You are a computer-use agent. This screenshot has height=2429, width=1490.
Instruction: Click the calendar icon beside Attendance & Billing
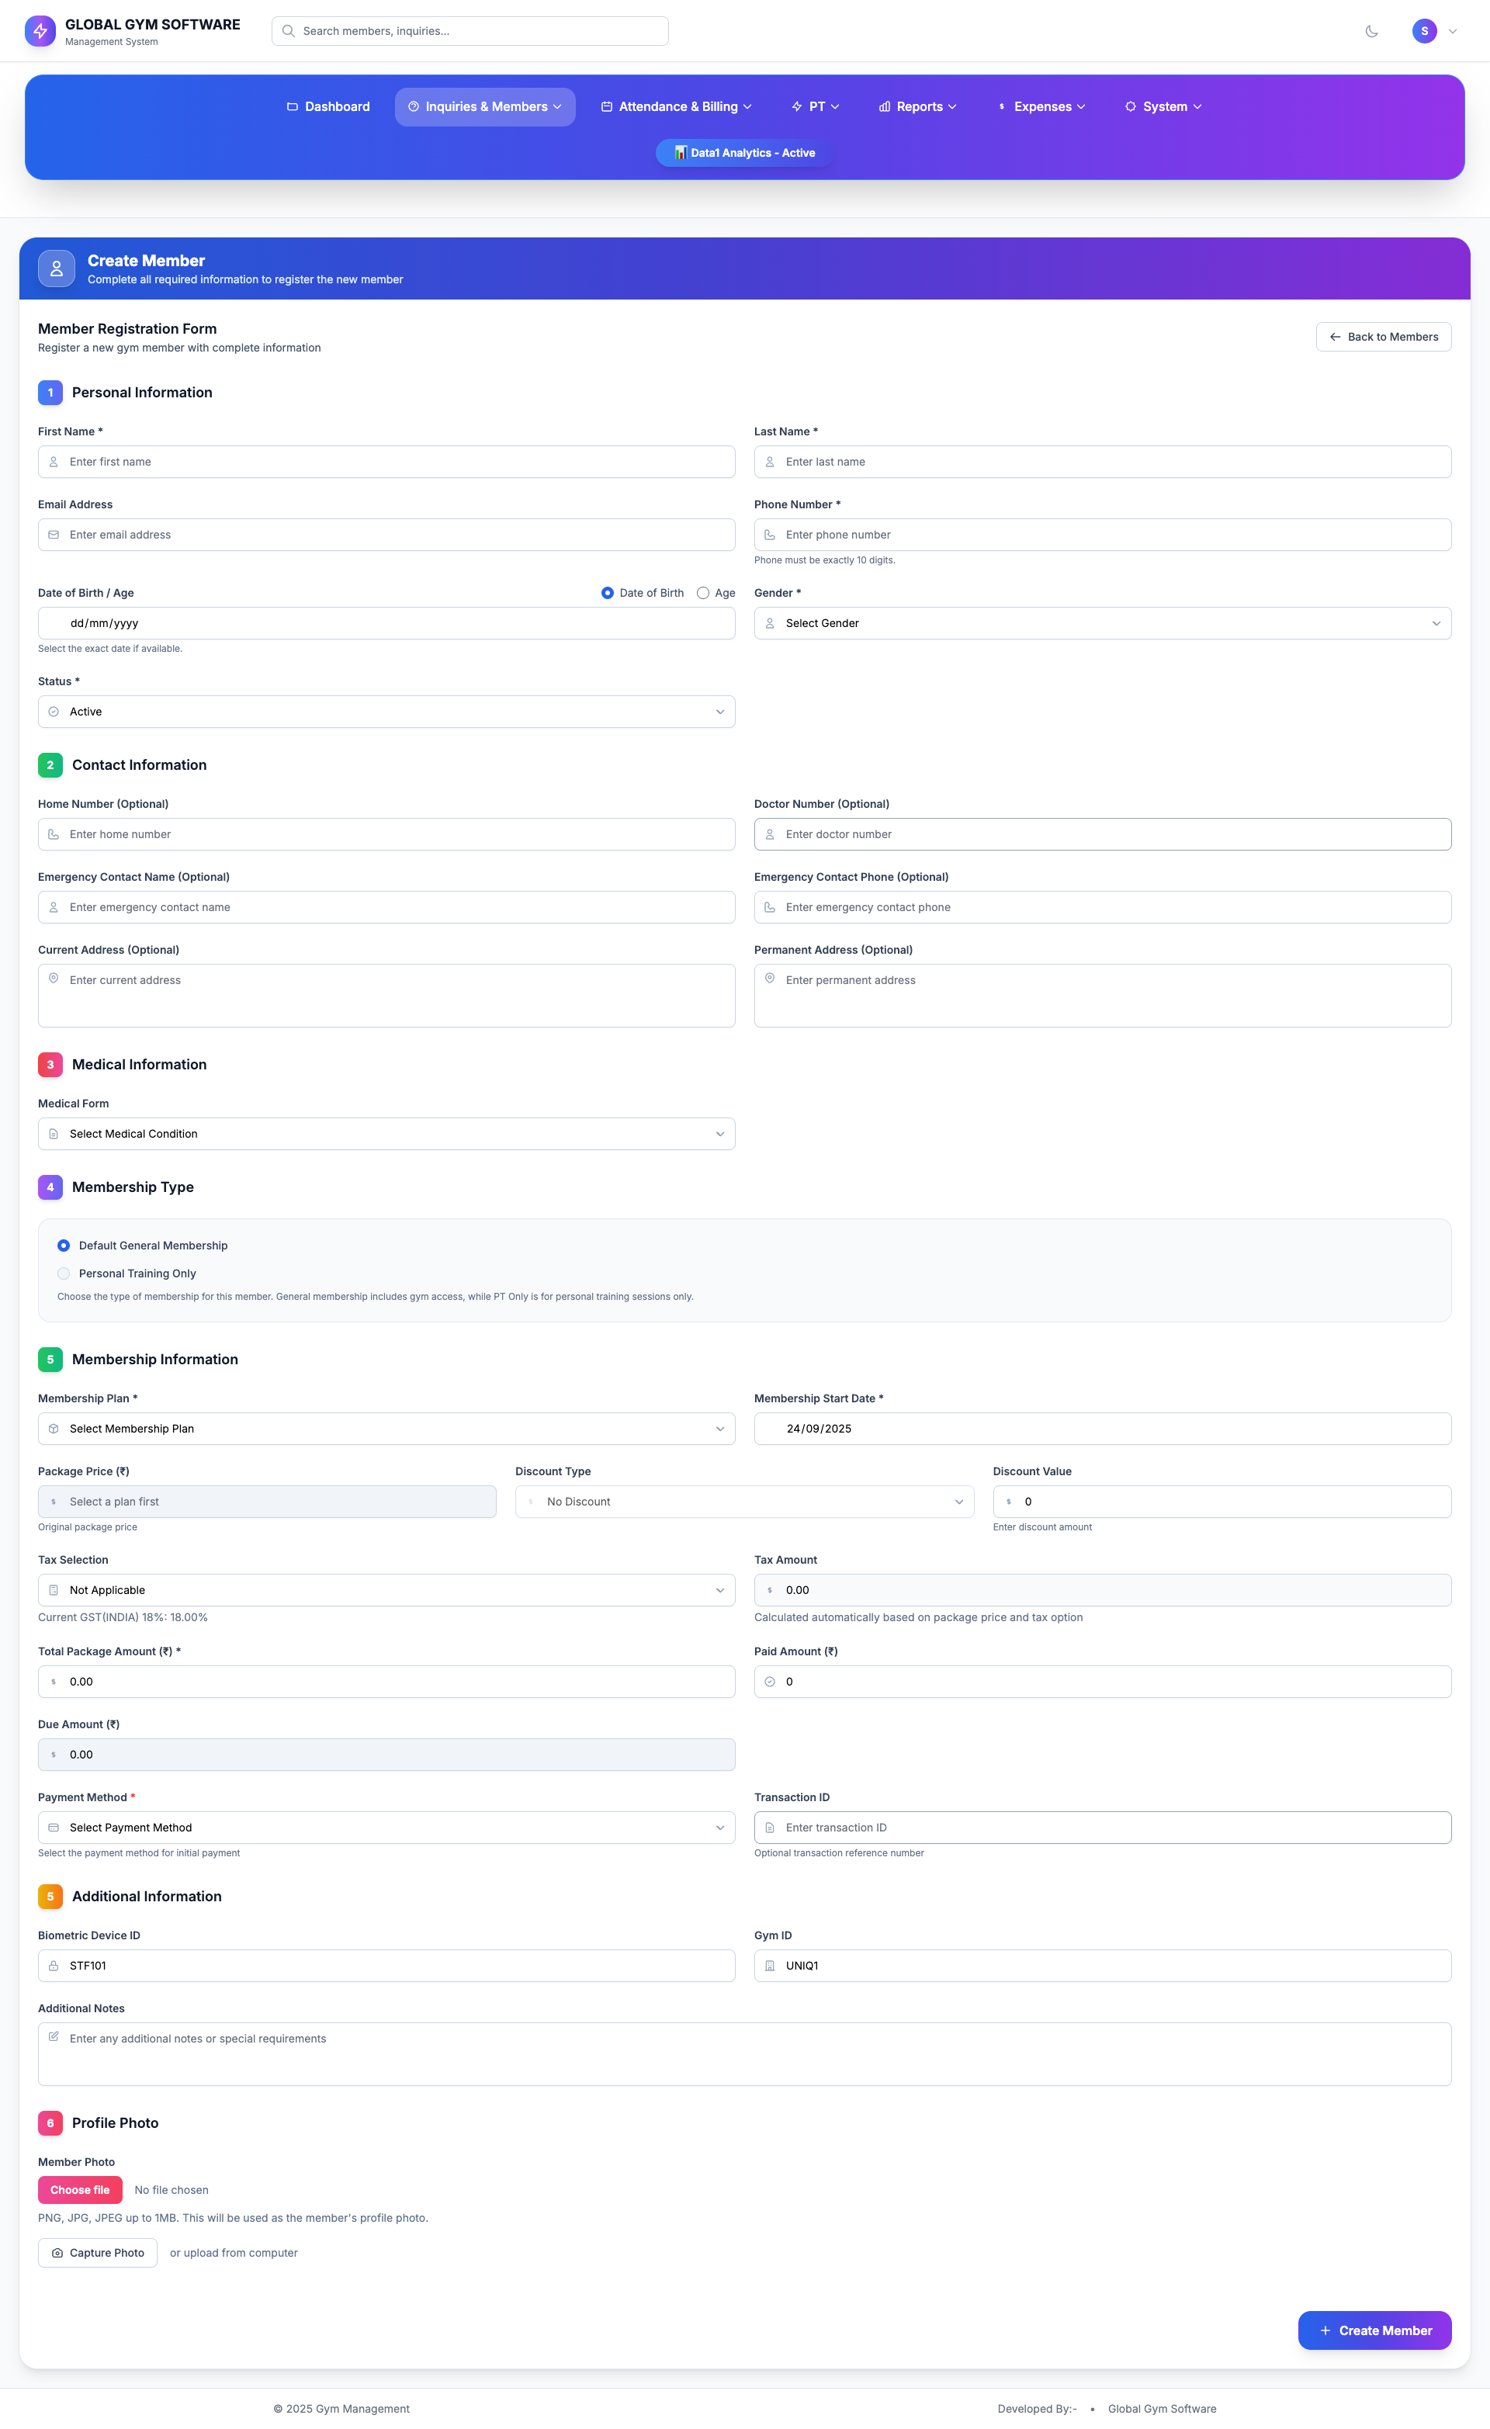pos(608,106)
